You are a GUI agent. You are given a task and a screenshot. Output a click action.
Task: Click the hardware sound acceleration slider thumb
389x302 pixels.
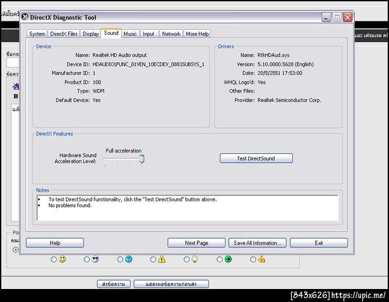(141, 158)
